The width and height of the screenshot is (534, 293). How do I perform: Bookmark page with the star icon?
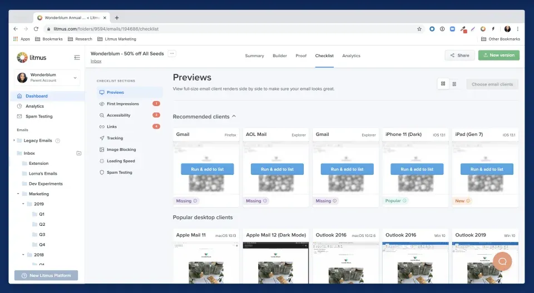click(x=419, y=29)
